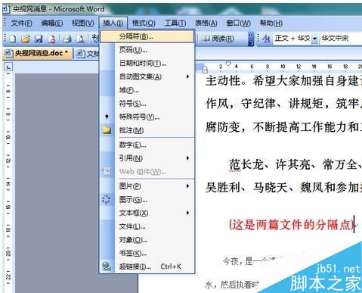The width and height of the screenshot is (362, 293).
Task: Insert a comment via 批注(M)
Action: coord(147,130)
